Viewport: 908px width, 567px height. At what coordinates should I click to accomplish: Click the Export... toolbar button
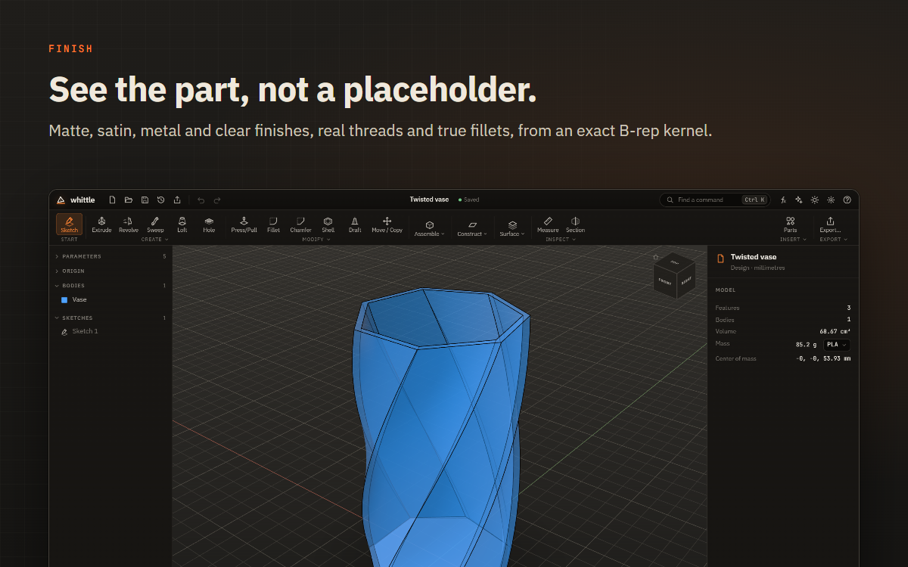click(830, 225)
